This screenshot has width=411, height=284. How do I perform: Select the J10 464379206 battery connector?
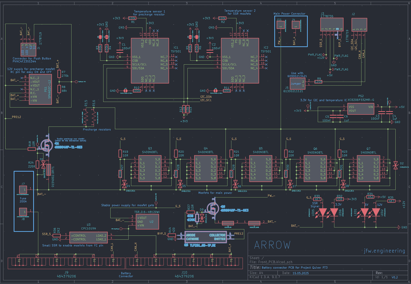coord(184,263)
